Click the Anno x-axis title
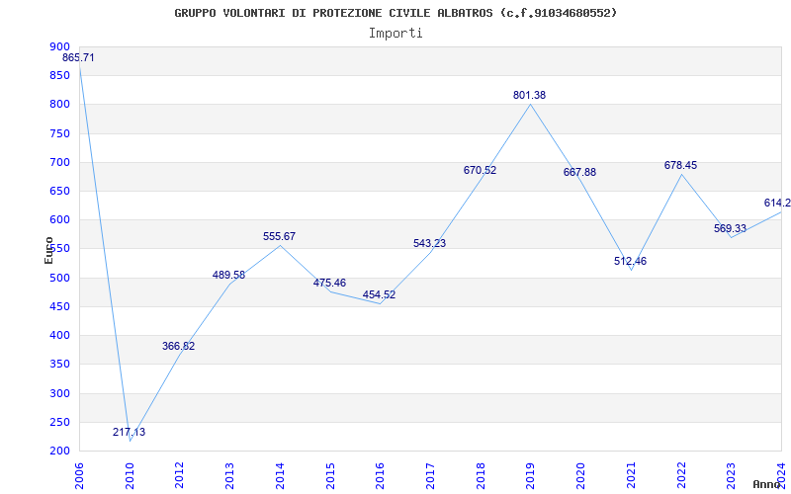791x494 pixels. tap(767, 484)
